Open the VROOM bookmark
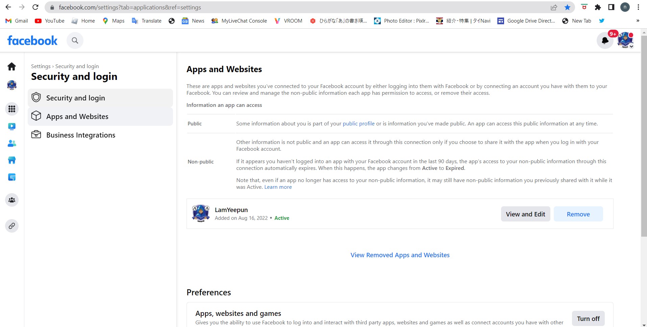The width and height of the screenshot is (647, 327). pos(288,21)
